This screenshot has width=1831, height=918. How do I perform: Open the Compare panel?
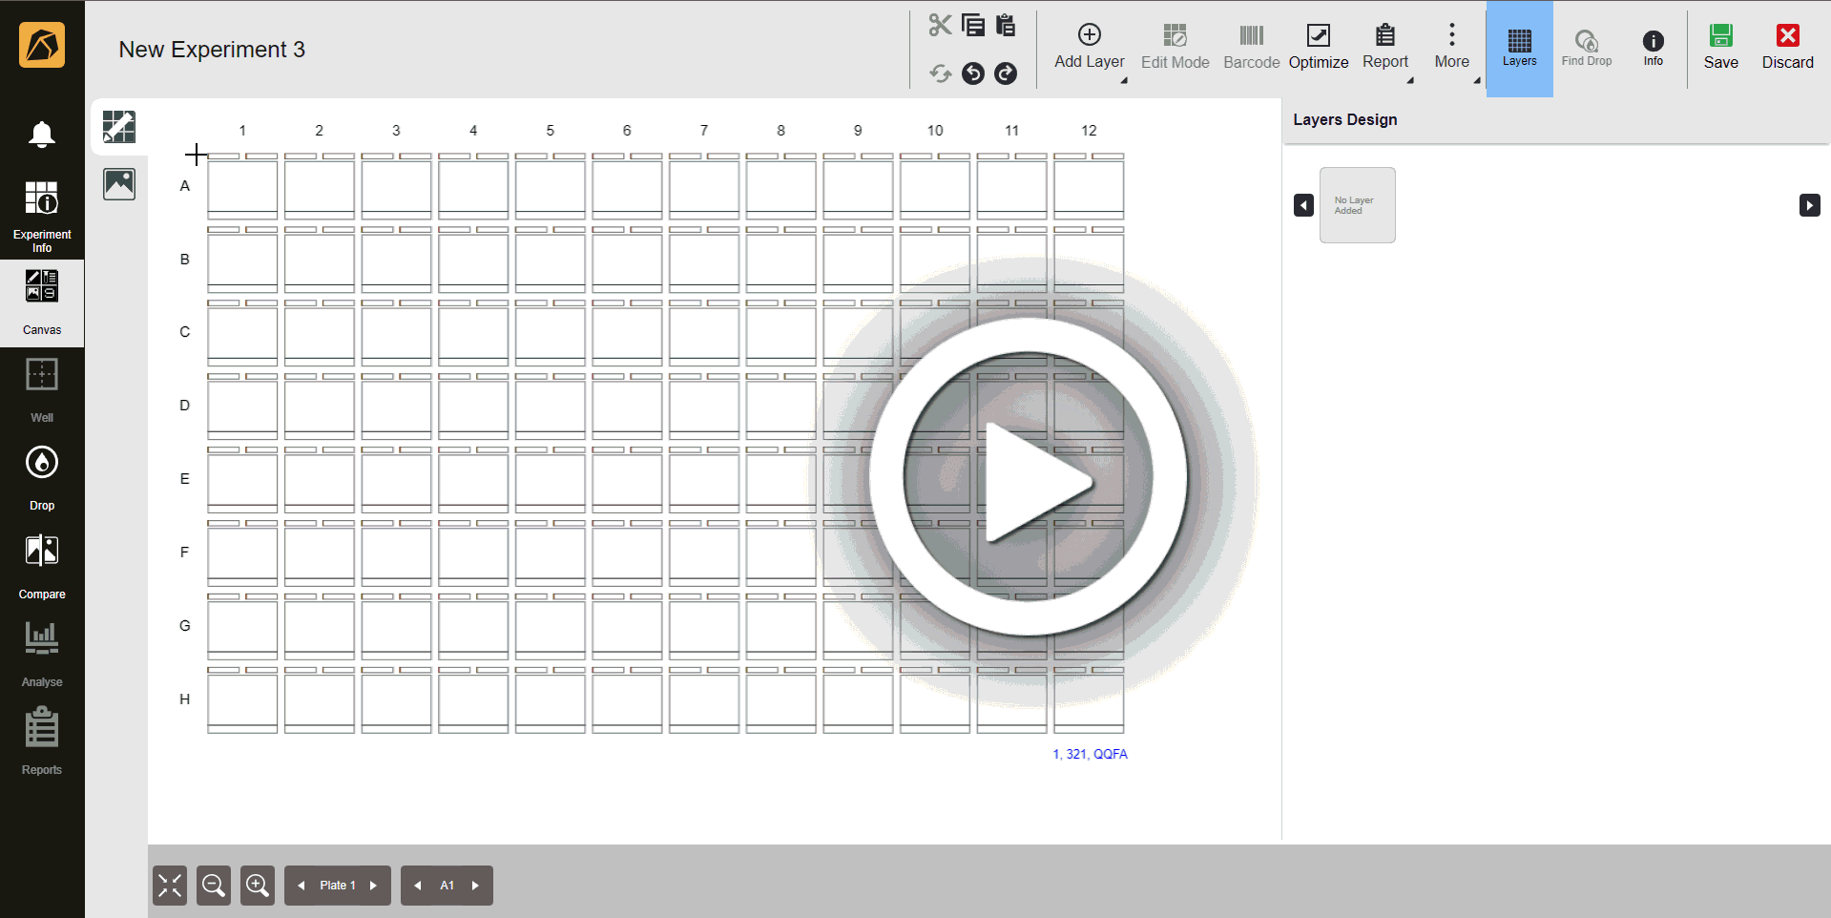(42, 565)
